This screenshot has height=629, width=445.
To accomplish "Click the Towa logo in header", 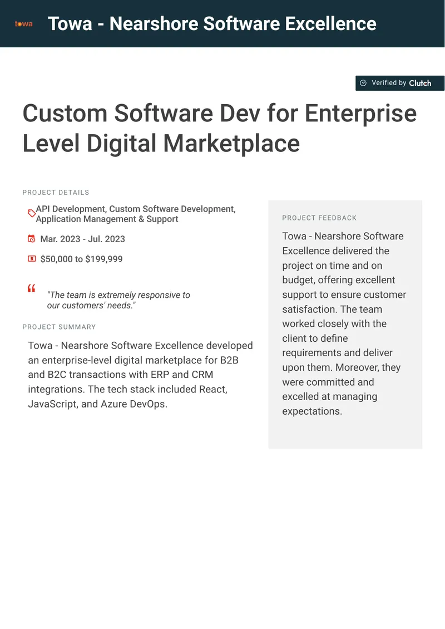I will click(24, 24).
